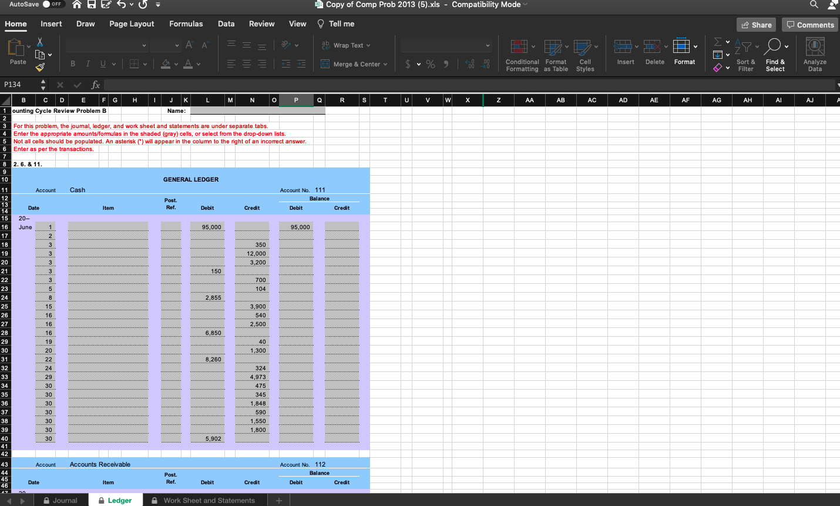Click Increase Decimal icon

pyautogui.click(x=470, y=64)
